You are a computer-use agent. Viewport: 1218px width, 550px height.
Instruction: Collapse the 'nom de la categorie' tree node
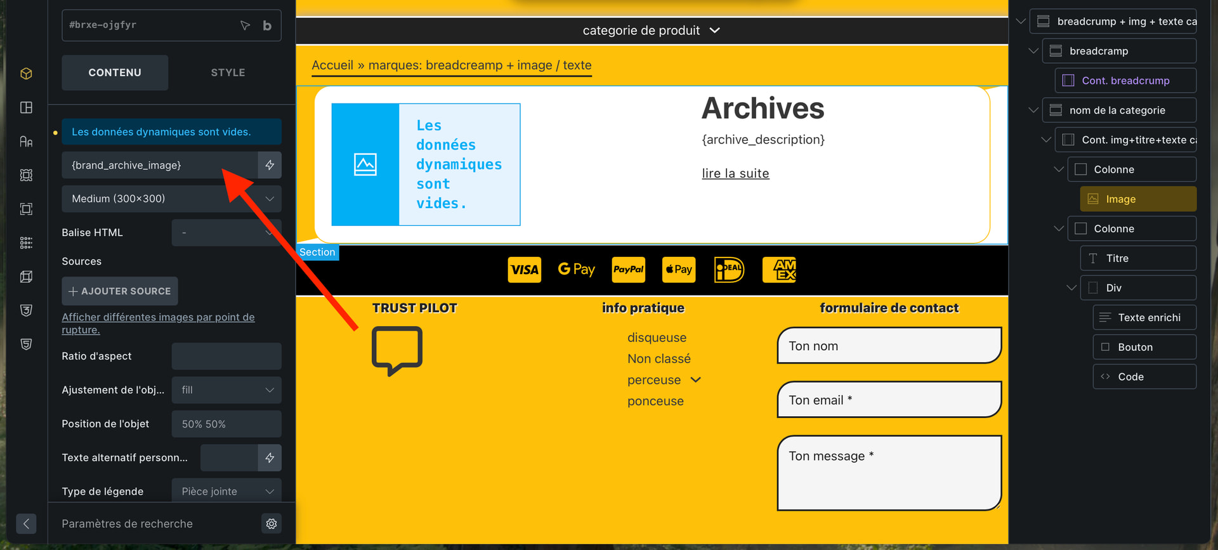pos(1033,110)
